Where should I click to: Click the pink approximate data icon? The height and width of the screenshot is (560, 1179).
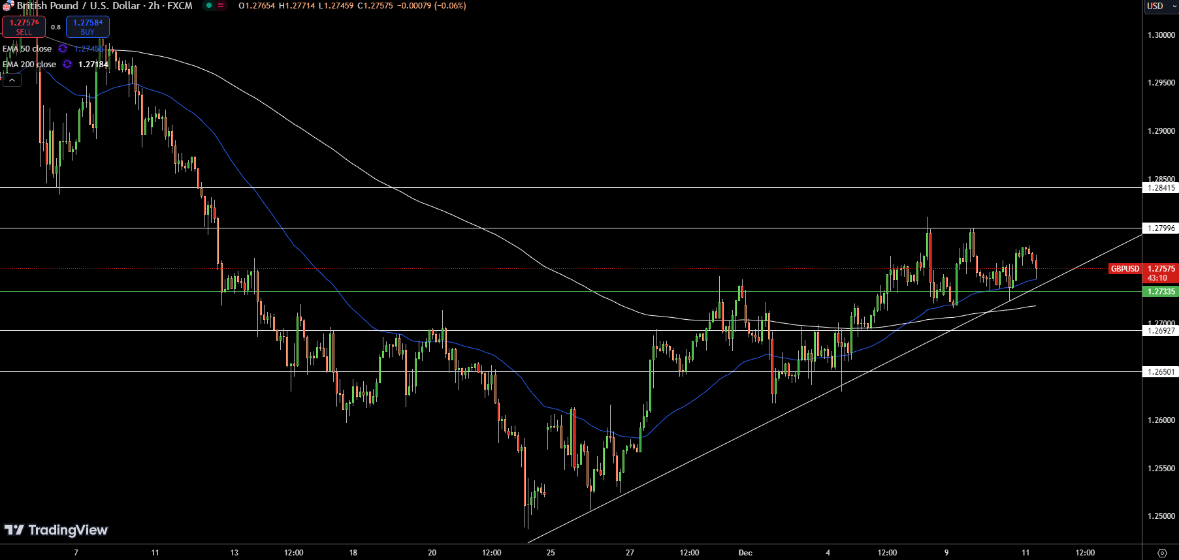tap(221, 6)
